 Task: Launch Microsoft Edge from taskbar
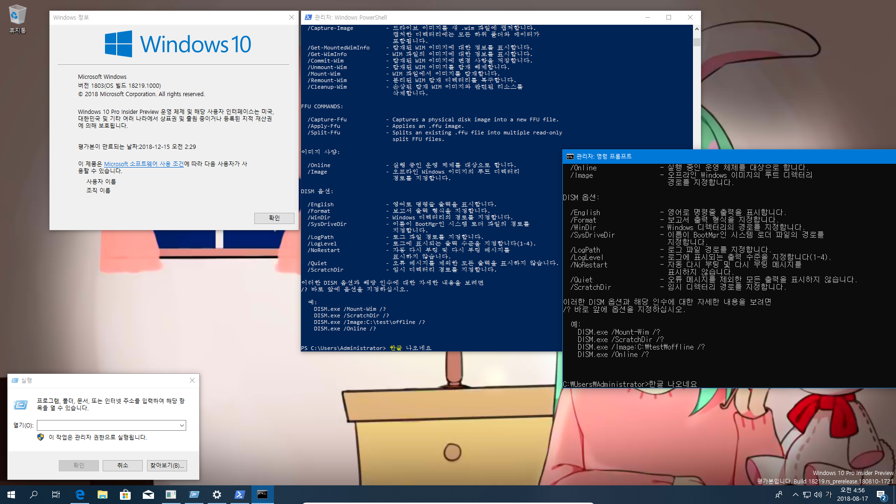point(80,495)
